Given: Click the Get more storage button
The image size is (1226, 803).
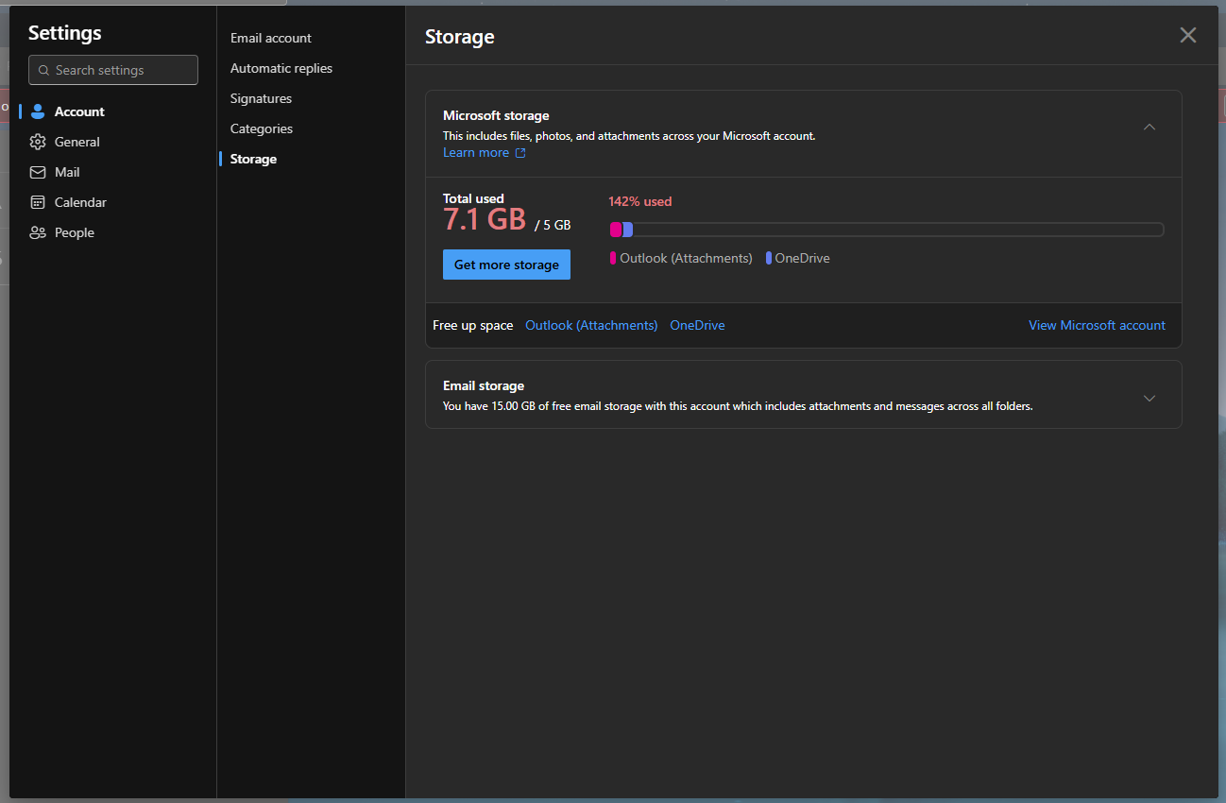Looking at the screenshot, I should click(506, 265).
